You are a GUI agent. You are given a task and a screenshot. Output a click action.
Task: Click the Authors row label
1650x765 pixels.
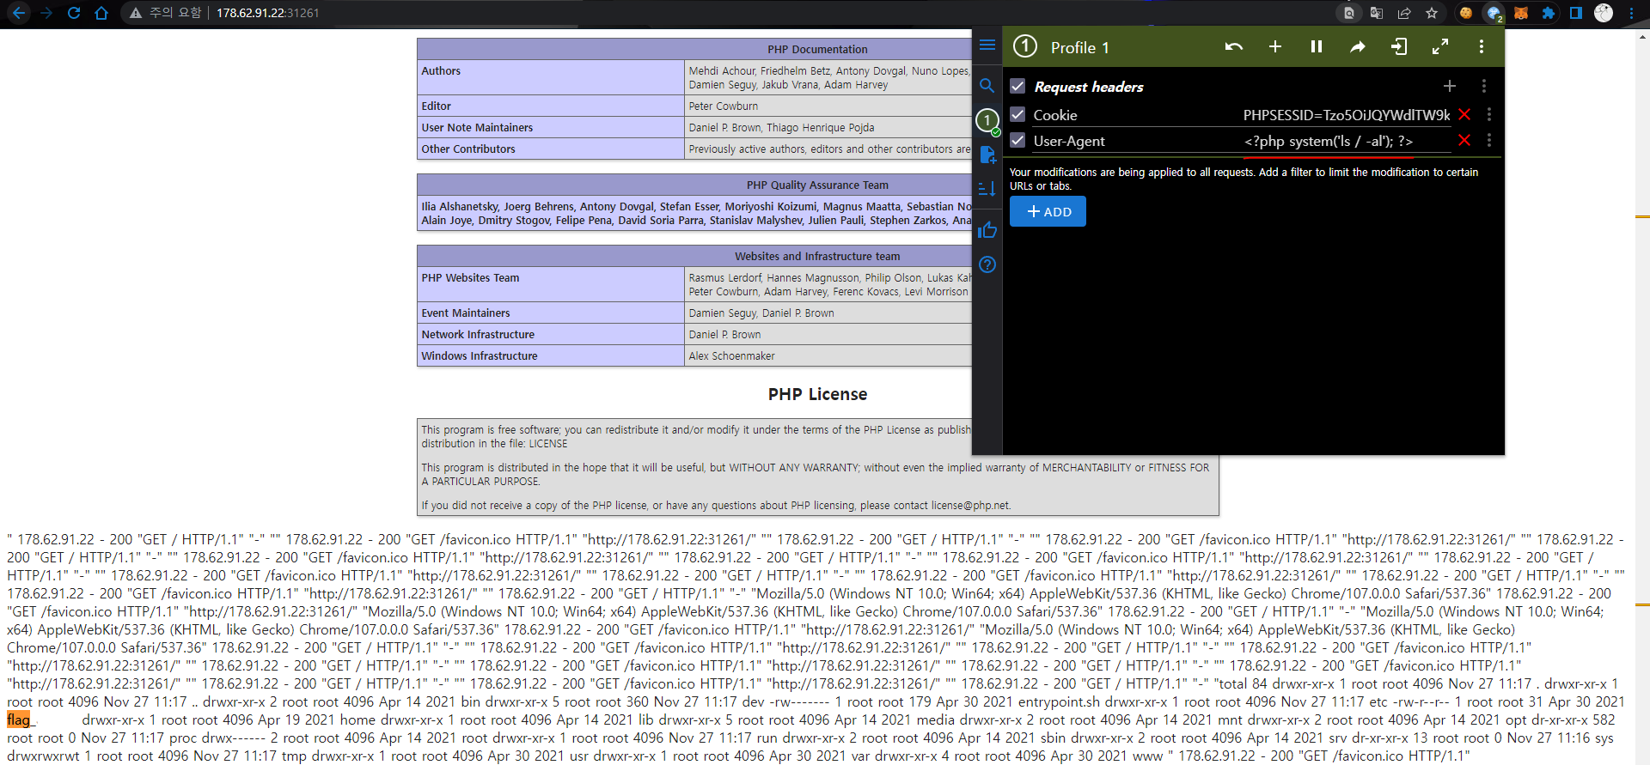pyautogui.click(x=441, y=70)
